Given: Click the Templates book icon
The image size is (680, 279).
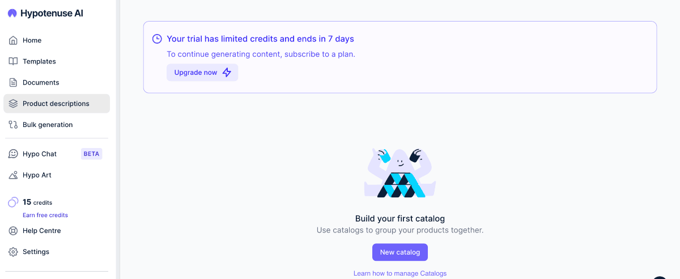Looking at the screenshot, I should pos(13,61).
